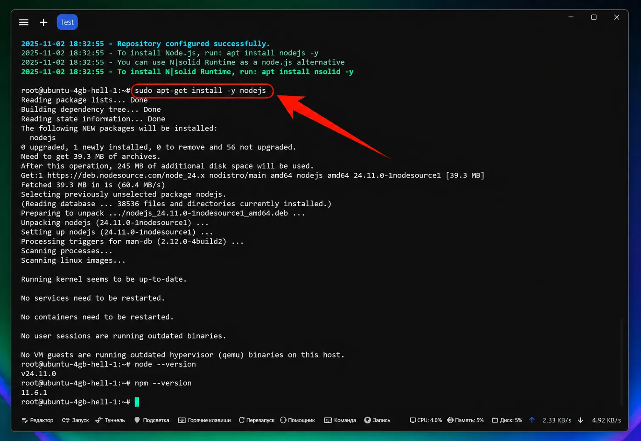Open the Редактор editor tool
Screen dimensions: 641x441
tap(37, 420)
